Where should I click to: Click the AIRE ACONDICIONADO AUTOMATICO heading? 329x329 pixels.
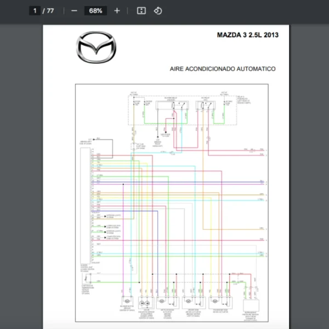click(x=223, y=69)
